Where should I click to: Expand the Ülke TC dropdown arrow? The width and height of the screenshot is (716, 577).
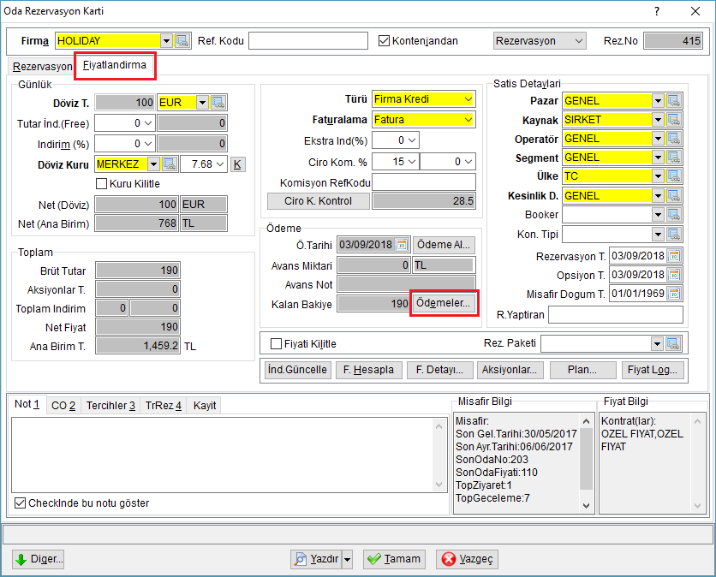click(x=658, y=176)
